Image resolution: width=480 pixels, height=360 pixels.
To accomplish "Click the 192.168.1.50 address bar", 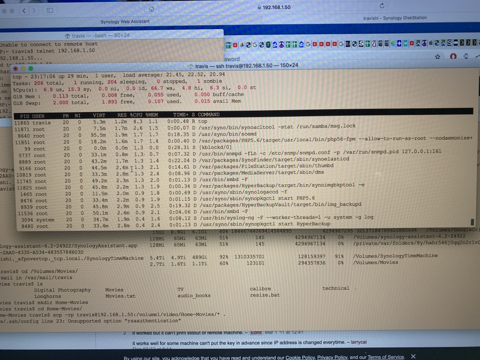I will (274, 7).
